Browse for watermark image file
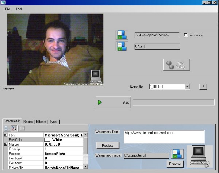 coord(176,154)
